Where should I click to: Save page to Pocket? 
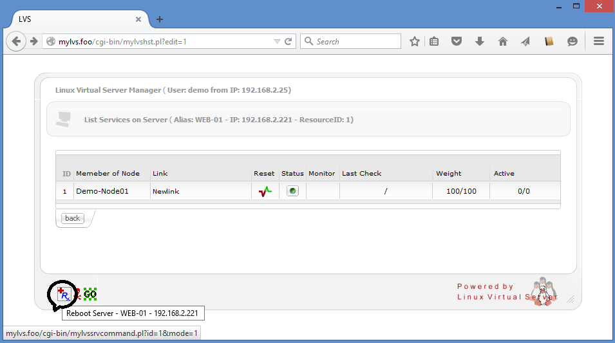click(457, 41)
